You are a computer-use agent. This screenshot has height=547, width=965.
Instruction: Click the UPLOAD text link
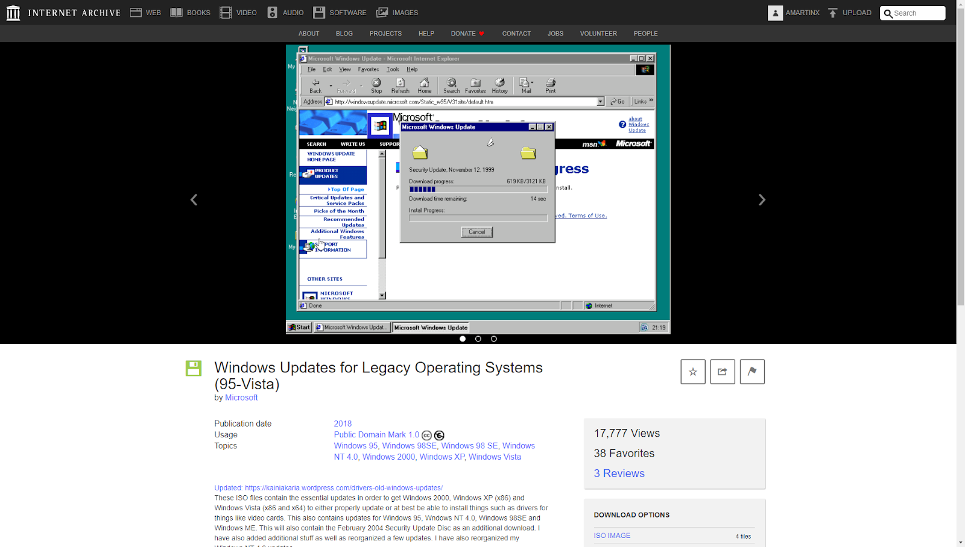tap(856, 13)
